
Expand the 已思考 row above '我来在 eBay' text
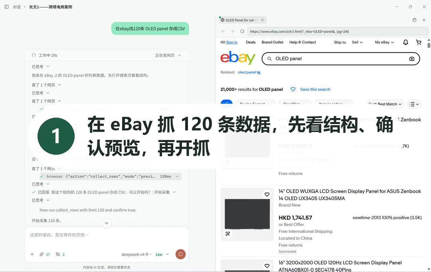pyautogui.click(x=40, y=67)
